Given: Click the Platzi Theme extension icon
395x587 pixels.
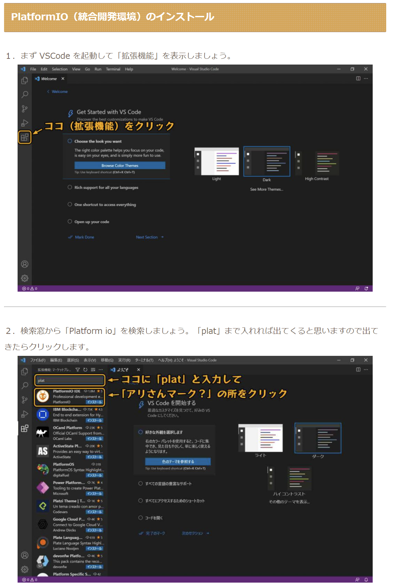Looking at the screenshot, I should (43, 506).
